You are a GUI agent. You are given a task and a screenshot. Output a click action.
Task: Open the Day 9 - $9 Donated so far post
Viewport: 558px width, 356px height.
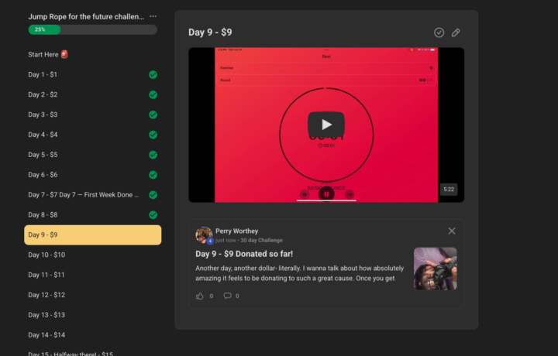click(244, 254)
